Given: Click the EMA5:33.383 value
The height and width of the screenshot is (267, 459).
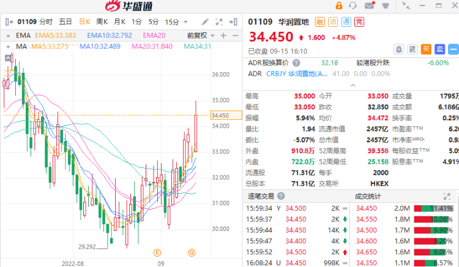Looking at the screenshot, I should click(55, 35).
